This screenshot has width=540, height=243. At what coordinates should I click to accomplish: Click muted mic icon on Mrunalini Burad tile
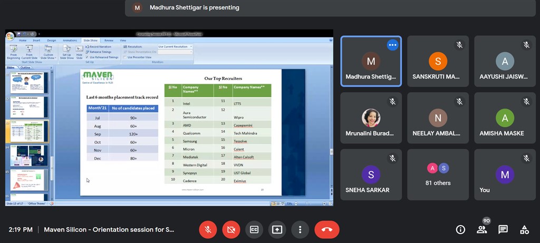click(392, 101)
